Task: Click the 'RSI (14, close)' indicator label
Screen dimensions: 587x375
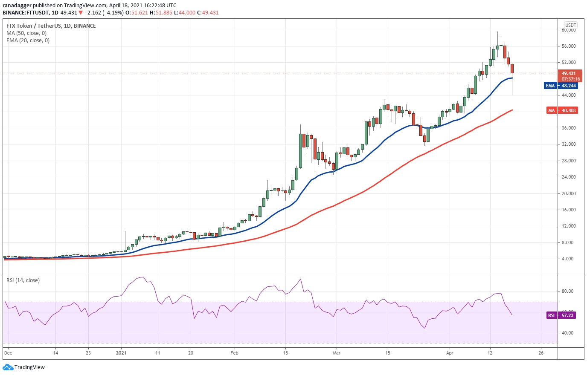Action: coord(23,280)
